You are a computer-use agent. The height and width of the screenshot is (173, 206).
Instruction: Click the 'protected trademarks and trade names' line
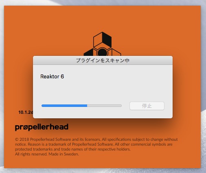point(72,149)
